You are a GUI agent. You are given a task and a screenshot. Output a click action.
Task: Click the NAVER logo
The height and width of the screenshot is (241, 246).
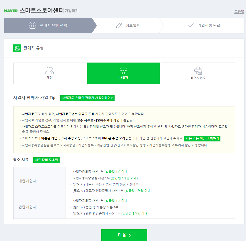(x=11, y=11)
